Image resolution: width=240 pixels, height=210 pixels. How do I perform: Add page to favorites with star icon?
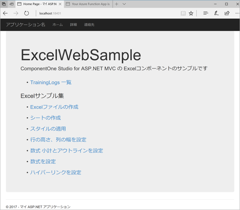[191, 13]
